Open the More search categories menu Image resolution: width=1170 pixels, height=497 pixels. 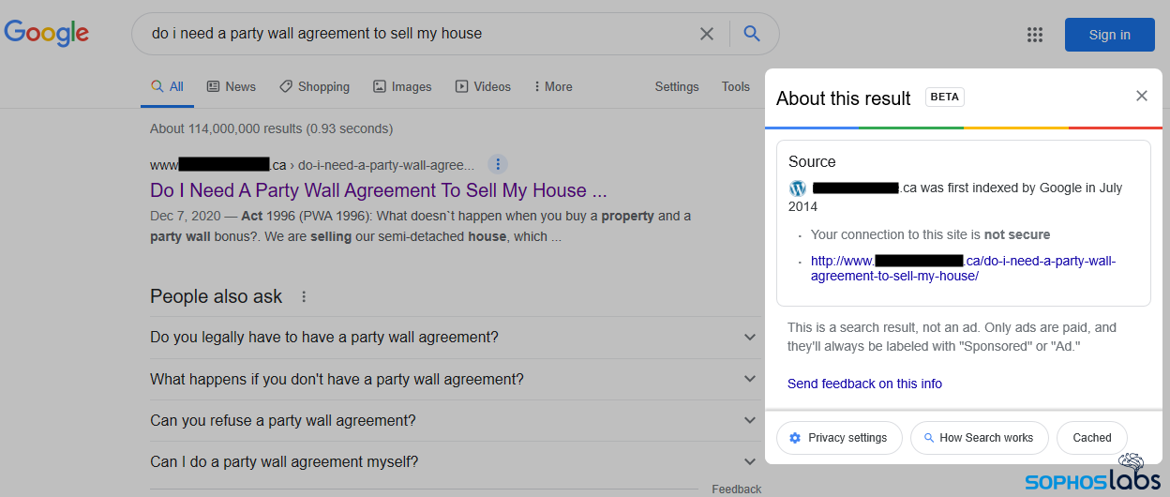click(552, 86)
